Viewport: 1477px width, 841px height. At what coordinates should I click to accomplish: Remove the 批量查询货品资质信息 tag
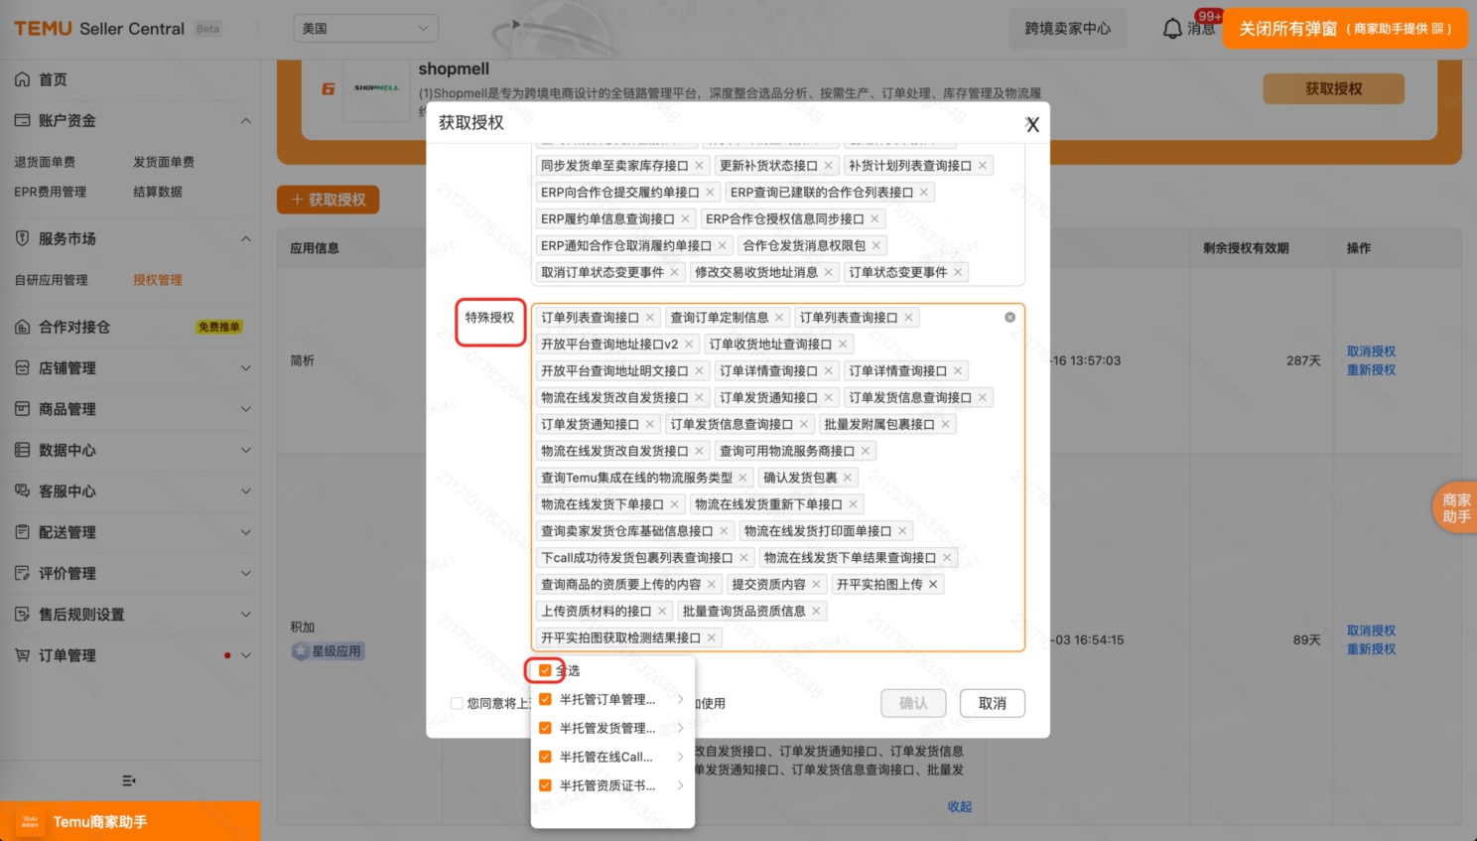pyautogui.click(x=816, y=612)
